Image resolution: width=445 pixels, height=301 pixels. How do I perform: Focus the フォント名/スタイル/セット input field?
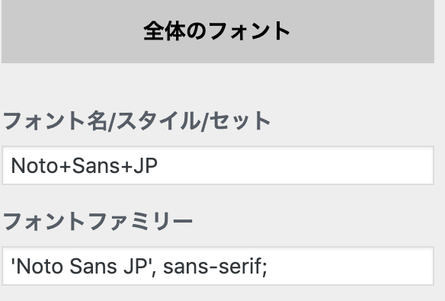point(218,165)
